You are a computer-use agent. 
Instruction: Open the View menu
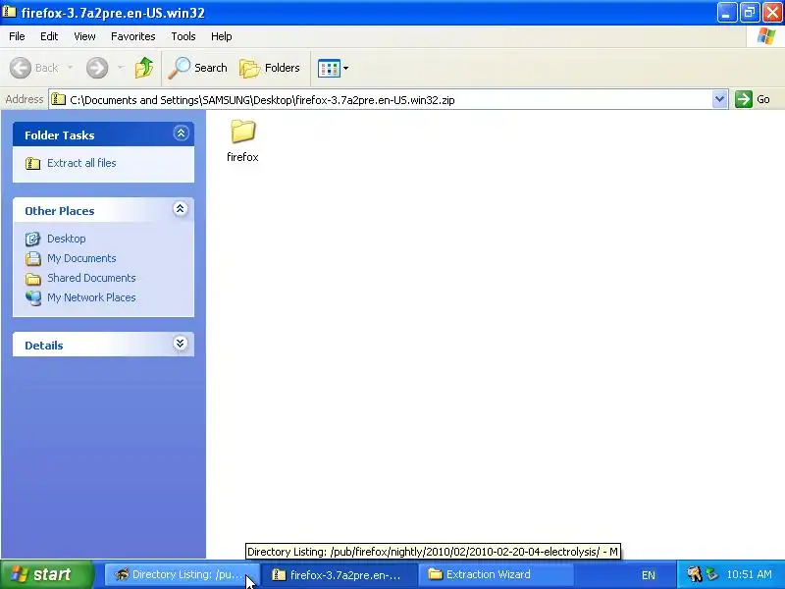pyautogui.click(x=84, y=36)
